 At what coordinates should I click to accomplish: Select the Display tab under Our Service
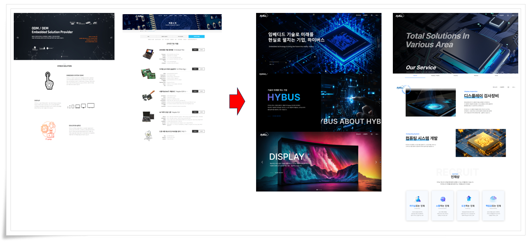[x=435, y=76]
